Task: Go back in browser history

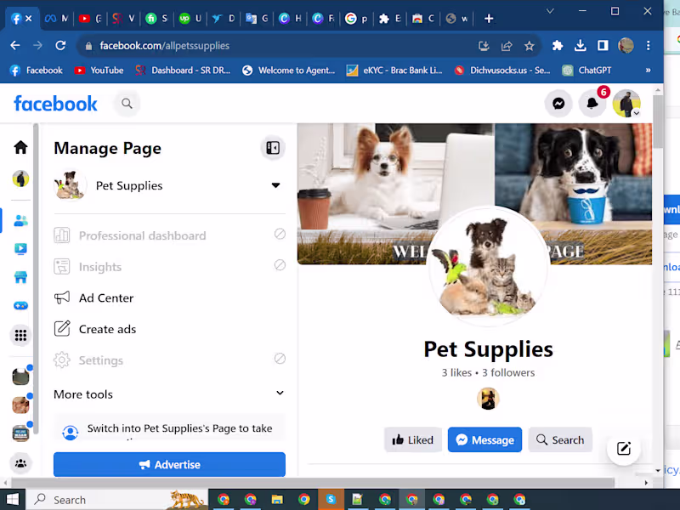Action: click(x=15, y=46)
